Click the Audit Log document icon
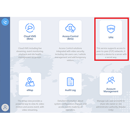 click(70, 82)
